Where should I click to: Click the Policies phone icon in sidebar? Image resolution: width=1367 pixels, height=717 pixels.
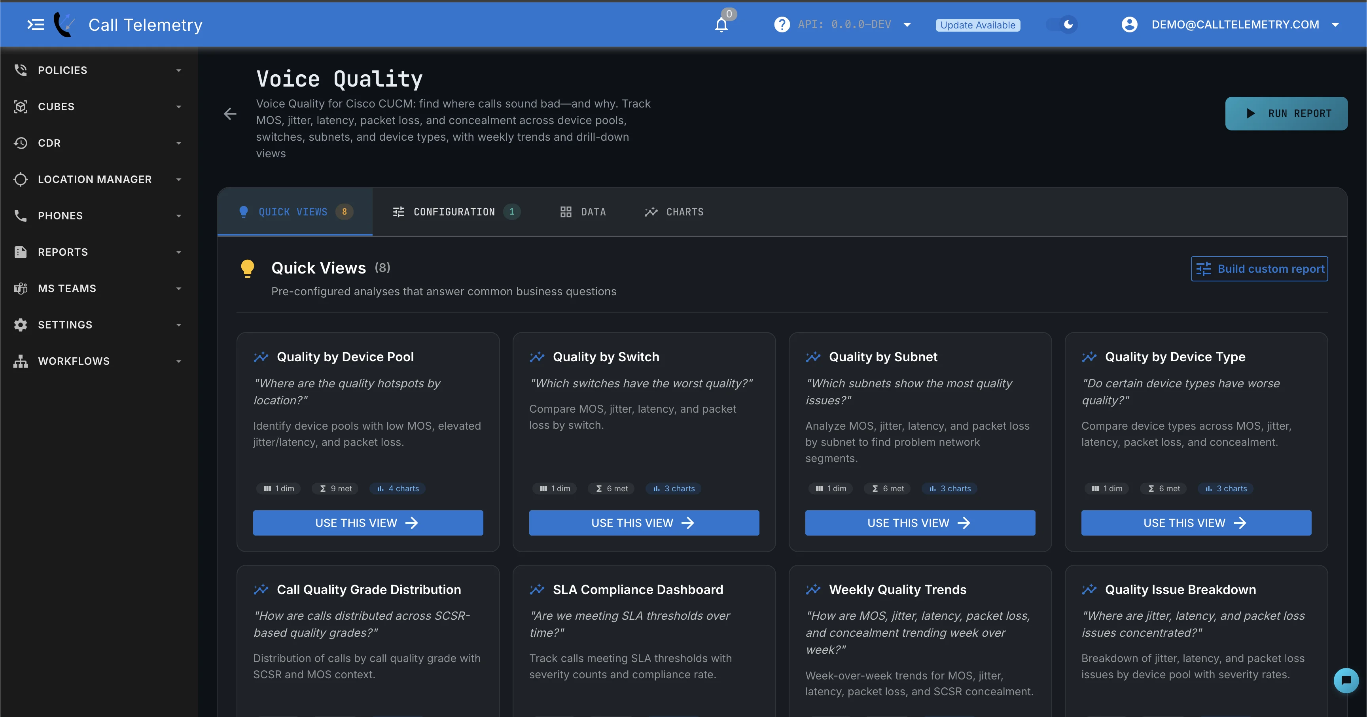click(x=20, y=70)
